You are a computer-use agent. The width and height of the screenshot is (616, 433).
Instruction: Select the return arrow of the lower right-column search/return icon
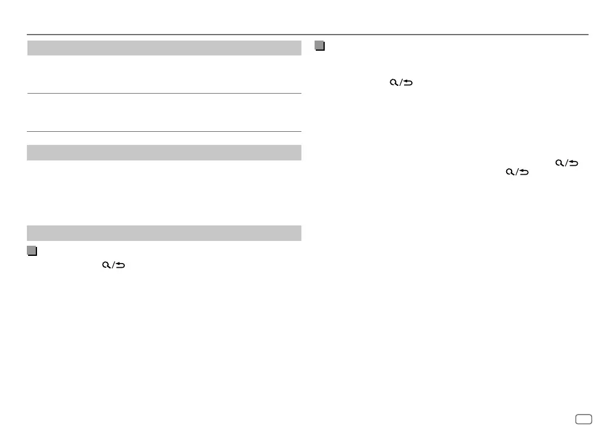tap(524, 172)
